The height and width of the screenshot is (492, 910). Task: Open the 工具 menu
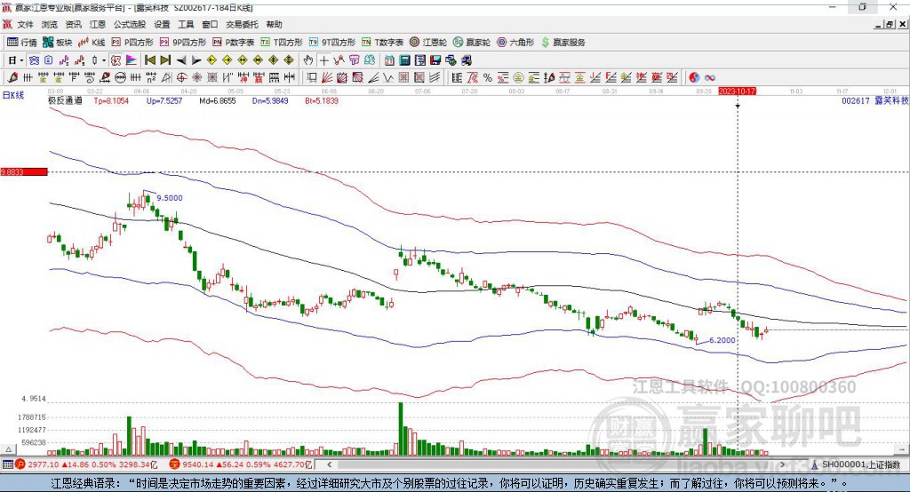(x=186, y=24)
